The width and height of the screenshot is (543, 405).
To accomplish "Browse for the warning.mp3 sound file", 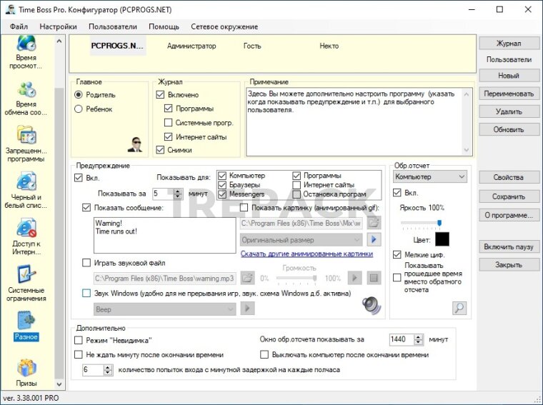I will click(247, 278).
